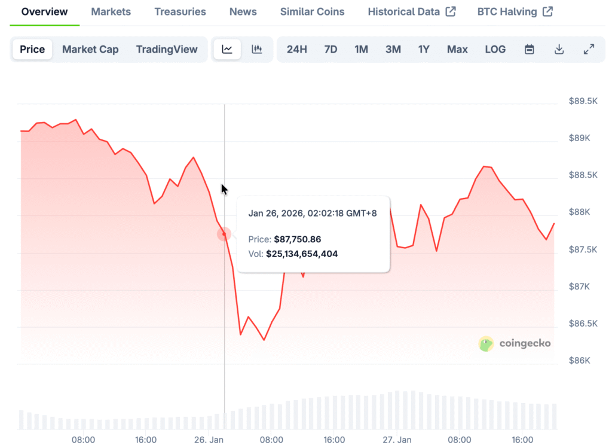This screenshot has height=445, width=612.
Task: Toggle the Price chart mode
Action: click(32, 50)
